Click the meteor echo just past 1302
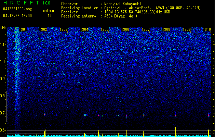Viewport: 215px width, 137px height. 44,114
